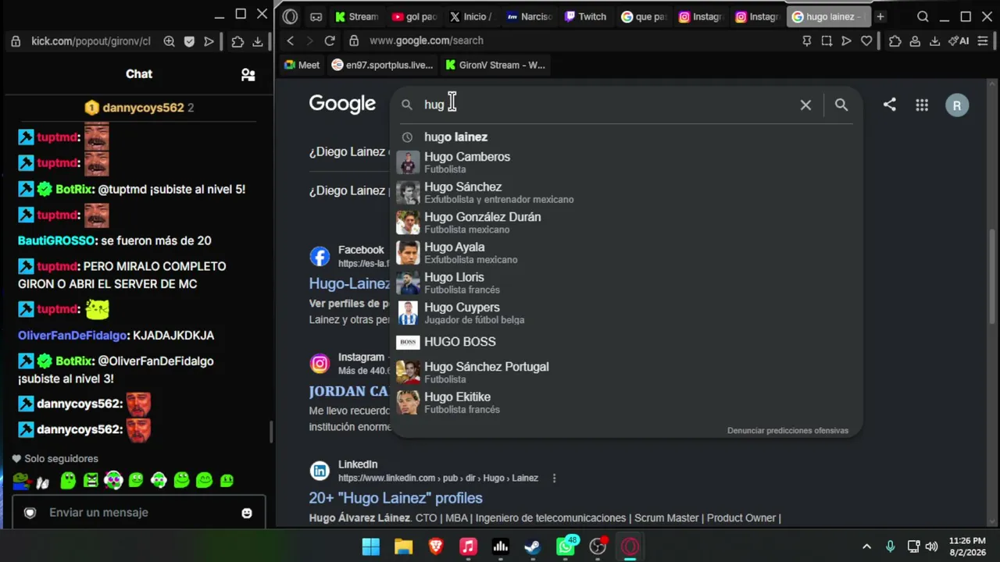Click the Google share icon
The image size is (1000, 562).
click(x=890, y=105)
